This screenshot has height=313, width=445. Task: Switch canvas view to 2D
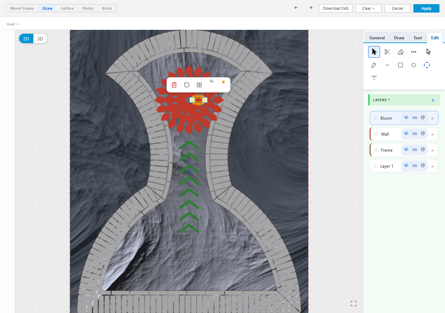point(26,39)
